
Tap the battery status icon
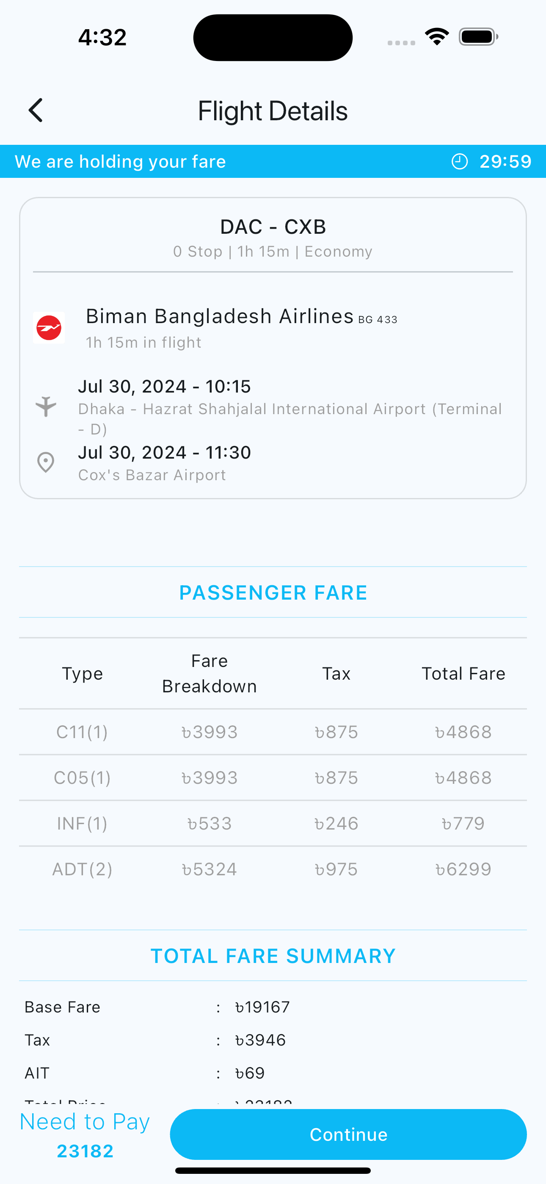(478, 37)
